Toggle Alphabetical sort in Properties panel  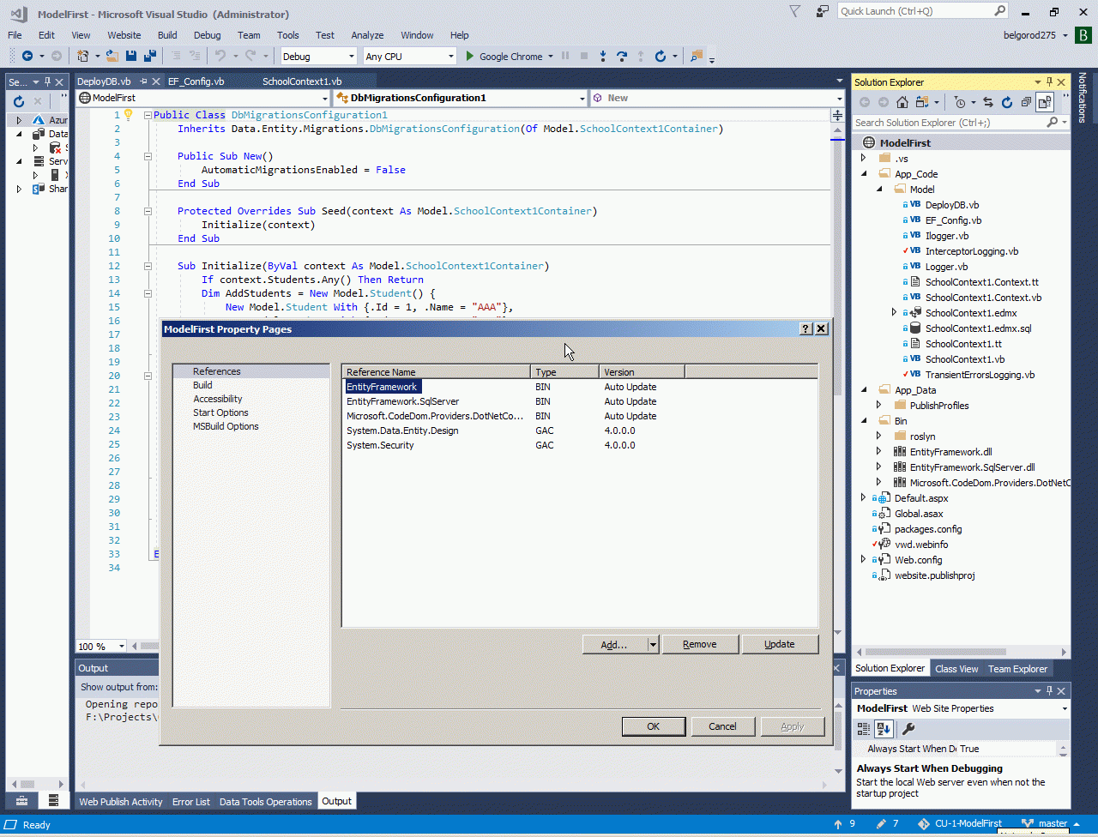884,729
